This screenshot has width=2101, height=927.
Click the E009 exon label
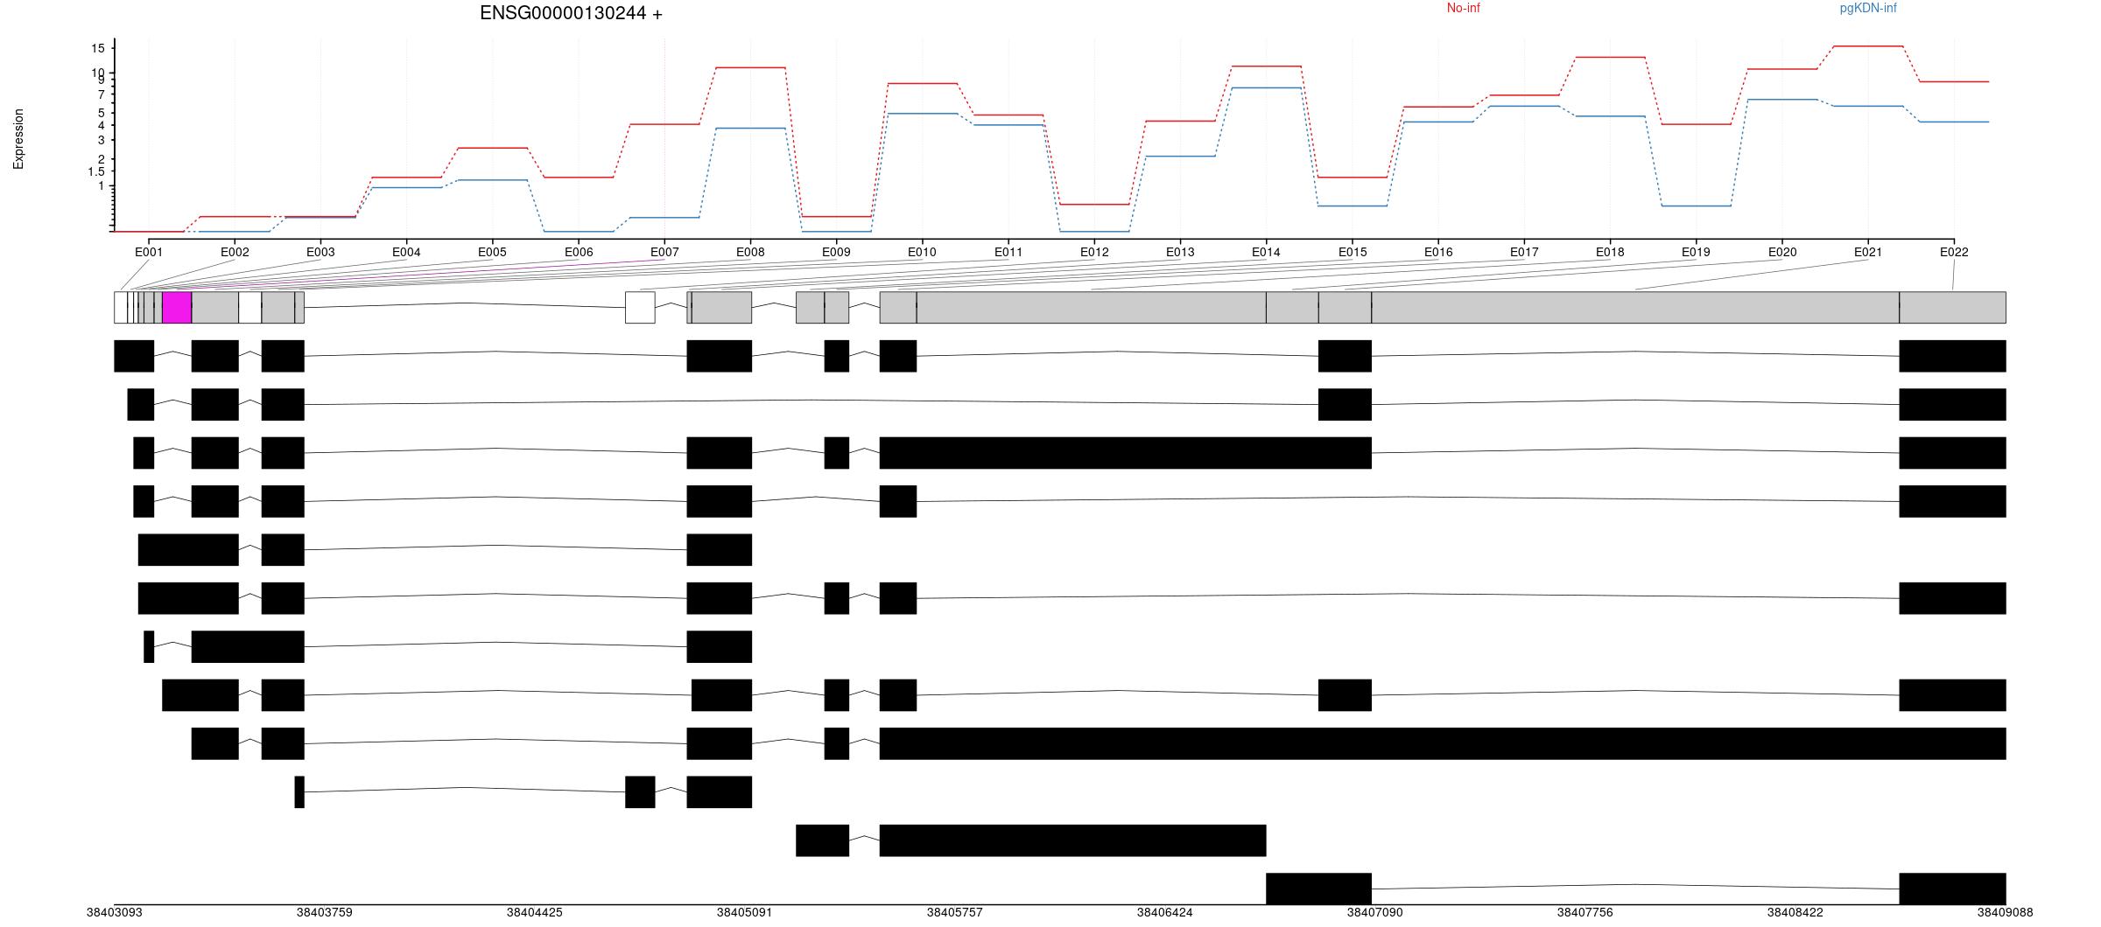pos(836,252)
